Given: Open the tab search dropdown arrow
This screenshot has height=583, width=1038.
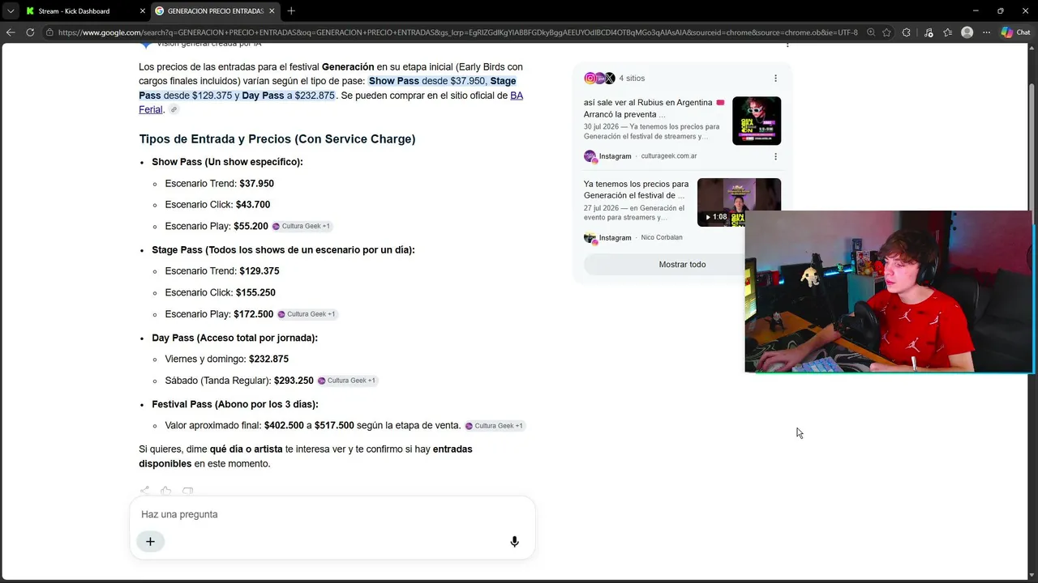Looking at the screenshot, I should (x=11, y=11).
